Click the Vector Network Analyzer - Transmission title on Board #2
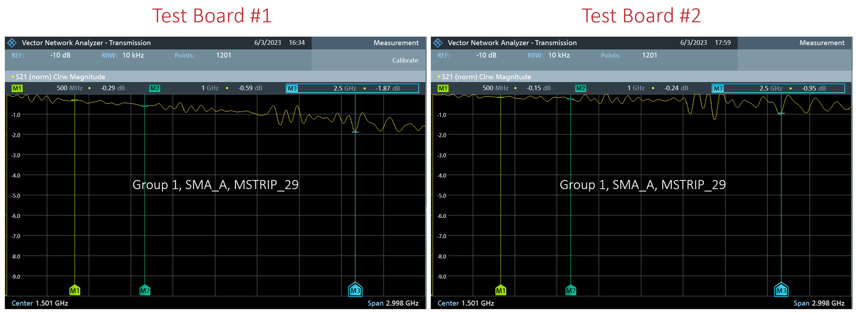 [x=512, y=43]
